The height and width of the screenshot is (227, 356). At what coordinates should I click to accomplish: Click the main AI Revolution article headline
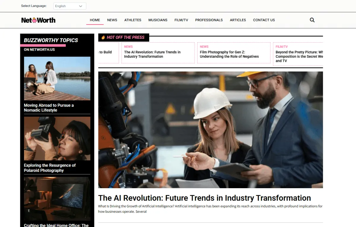[x=204, y=198]
